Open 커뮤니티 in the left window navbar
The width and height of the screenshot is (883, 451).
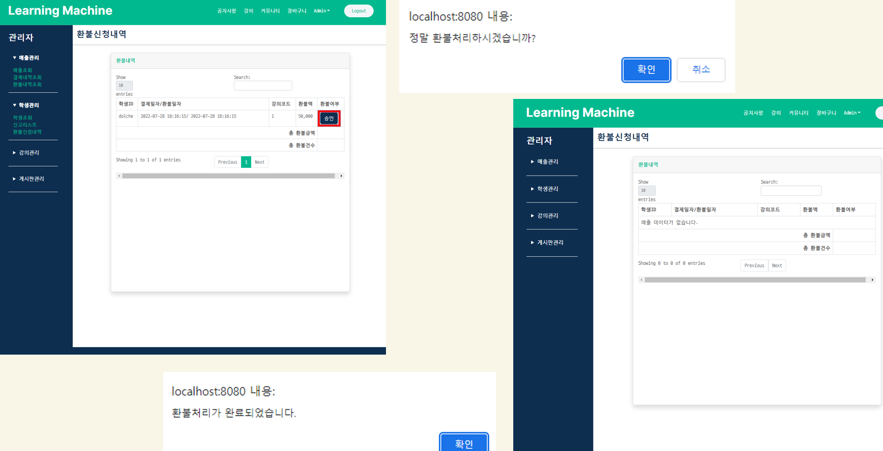click(x=270, y=11)
